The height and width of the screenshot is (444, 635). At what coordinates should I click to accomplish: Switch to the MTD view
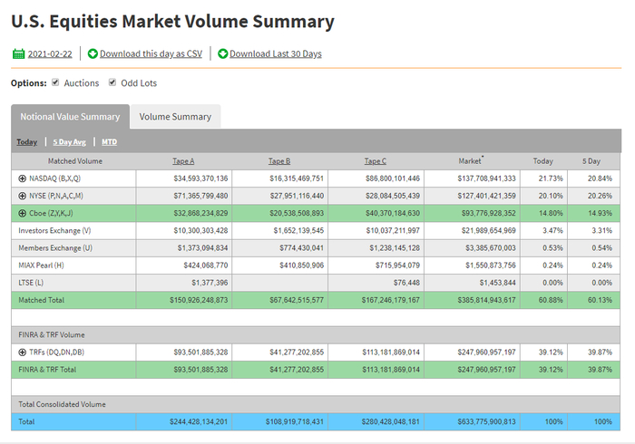109,142
